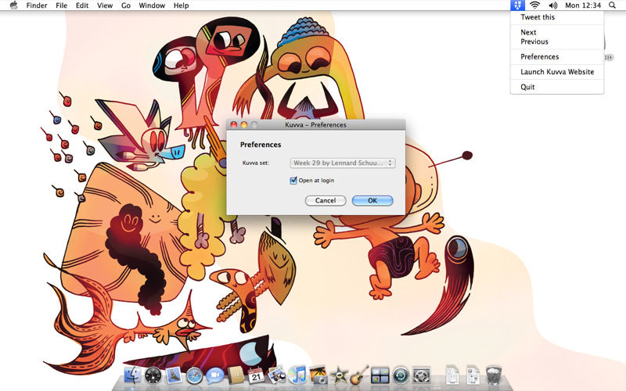The height and width of the screenshot is (391, 626).
Task: Click Cancel in Kuvva Preferences
Action: click(x=326, y=201)
